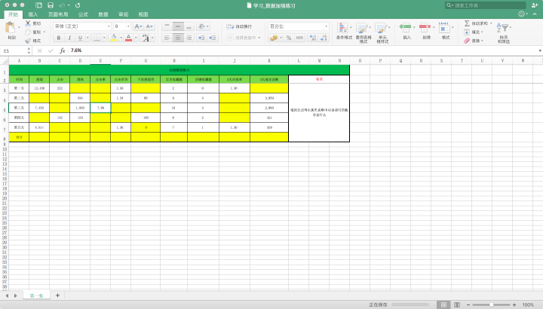This screenshot has width=543, height=309.
Task: Click the Cut scissors icon
Action: (28, 23)
